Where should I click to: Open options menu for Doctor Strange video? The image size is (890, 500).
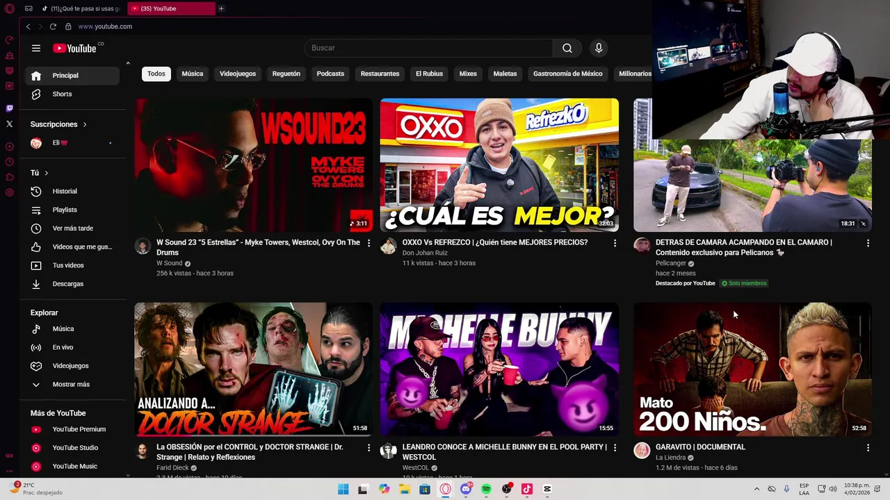tap(369, 448)
